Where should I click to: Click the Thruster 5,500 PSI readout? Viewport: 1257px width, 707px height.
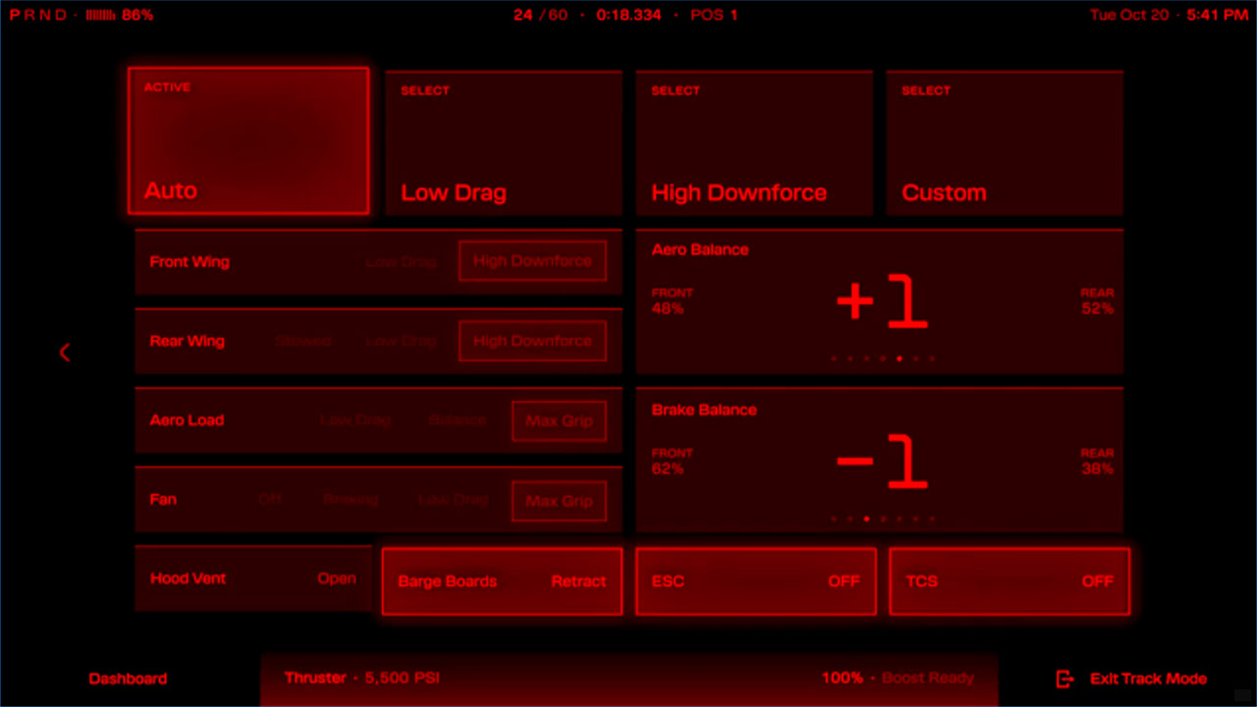point(362,678)
